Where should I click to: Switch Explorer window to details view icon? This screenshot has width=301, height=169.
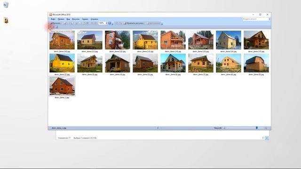(x=263, y=138)
